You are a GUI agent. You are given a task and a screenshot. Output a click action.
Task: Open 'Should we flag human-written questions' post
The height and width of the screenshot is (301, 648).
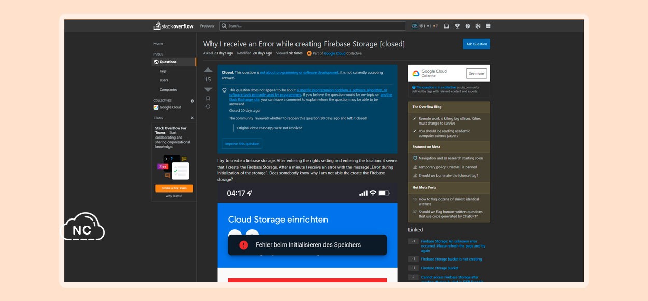click(x=450, y=214)
